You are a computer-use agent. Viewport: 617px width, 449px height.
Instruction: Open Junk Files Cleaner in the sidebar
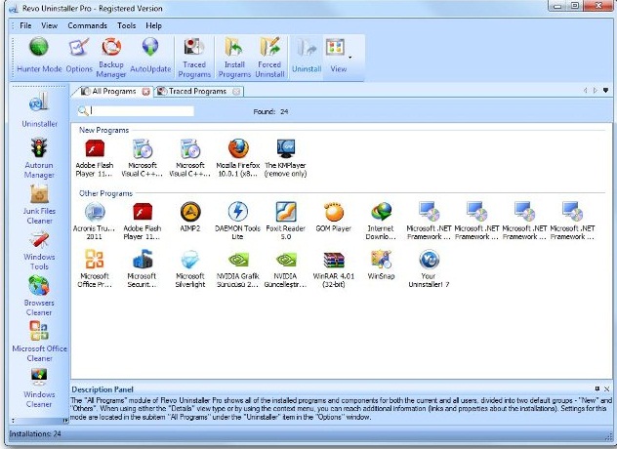(x=39, y=204)
